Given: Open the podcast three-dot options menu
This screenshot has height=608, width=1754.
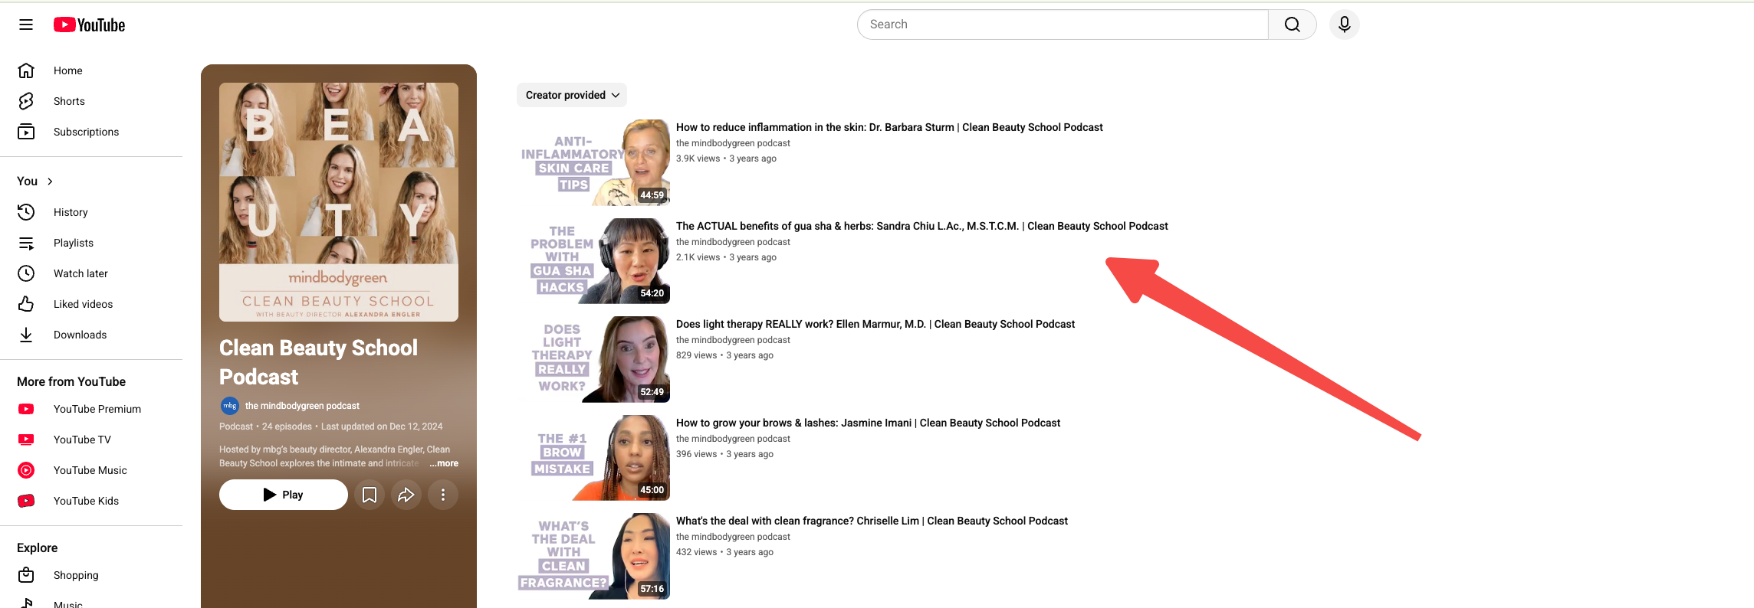Looking at the screenshot, I should click(x=443, y=495).
